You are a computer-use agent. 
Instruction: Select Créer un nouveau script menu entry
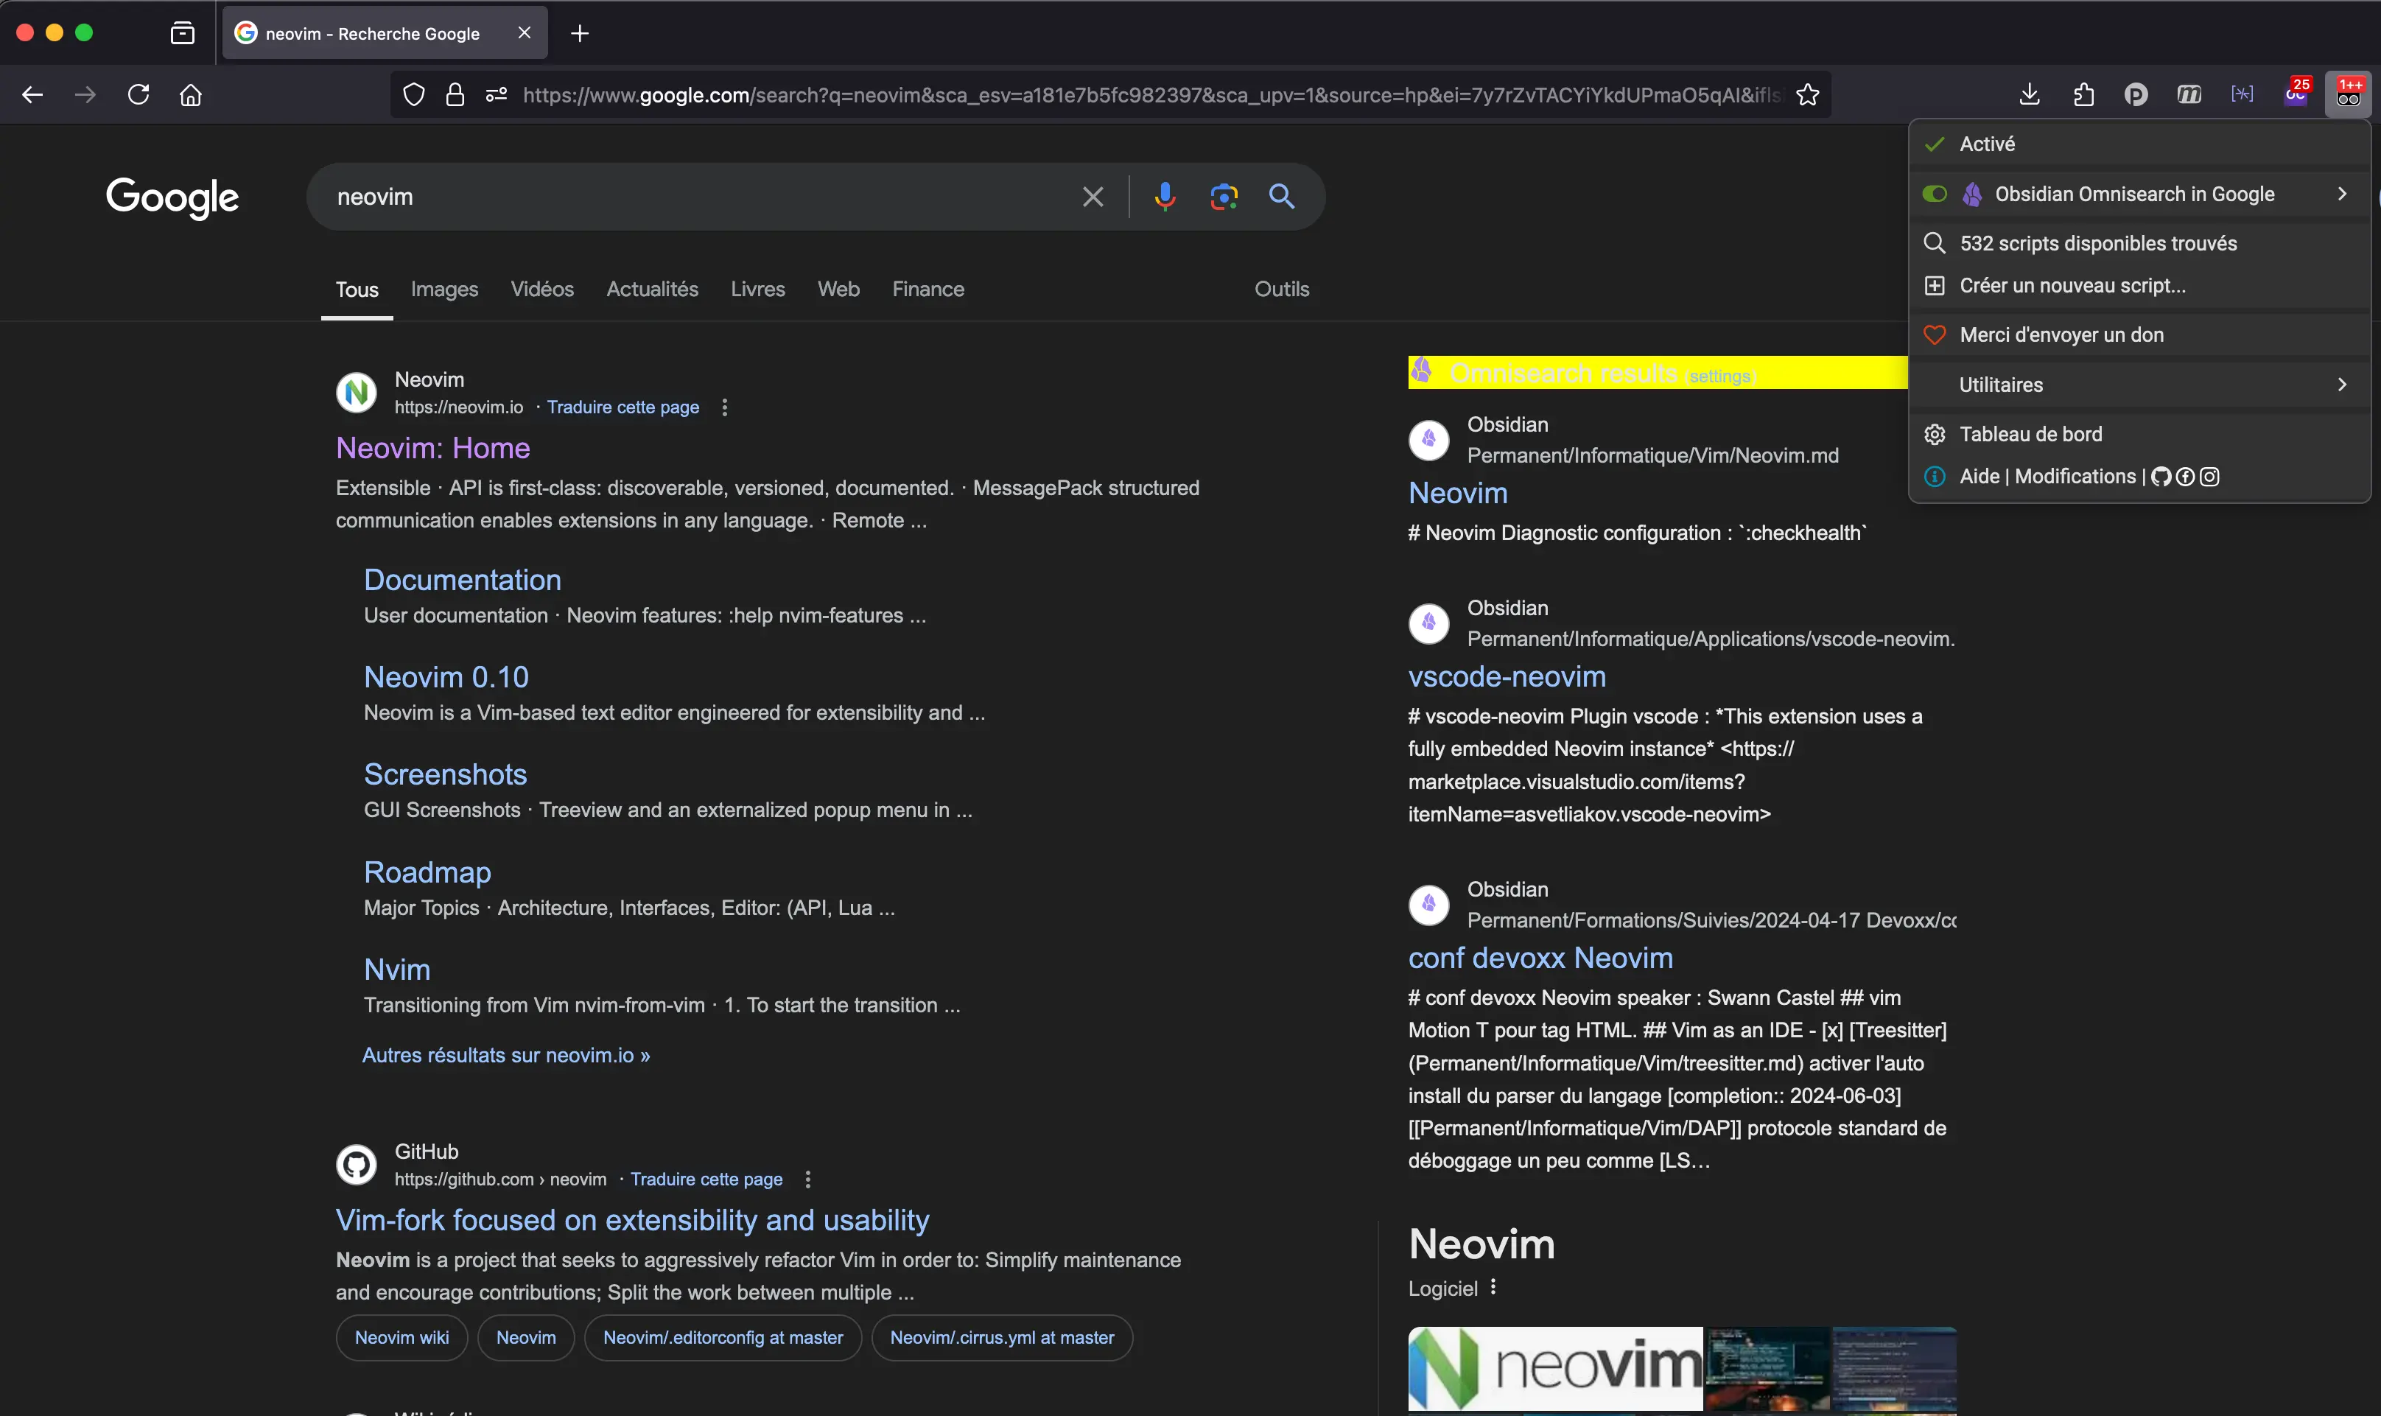2072,285
